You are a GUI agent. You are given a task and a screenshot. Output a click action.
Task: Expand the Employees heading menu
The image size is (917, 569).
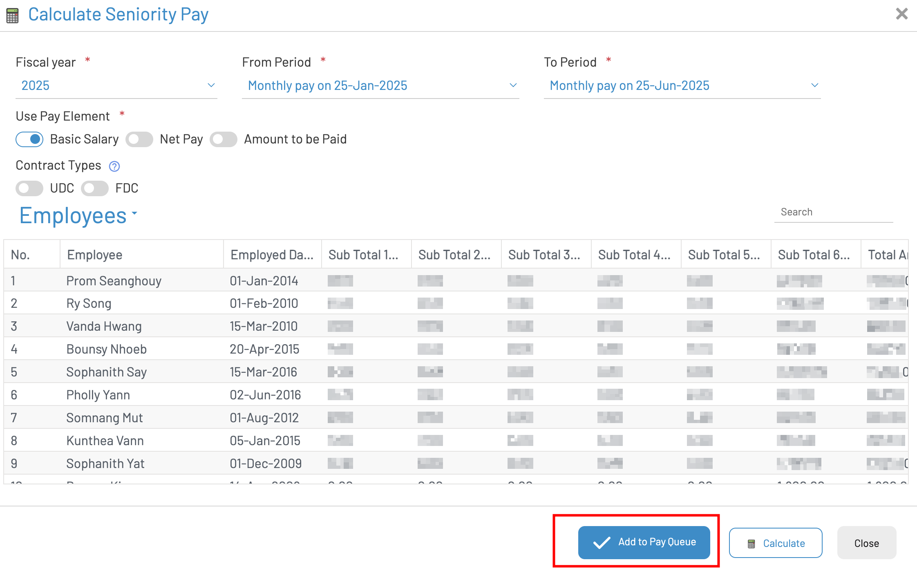tap(78, 216)
